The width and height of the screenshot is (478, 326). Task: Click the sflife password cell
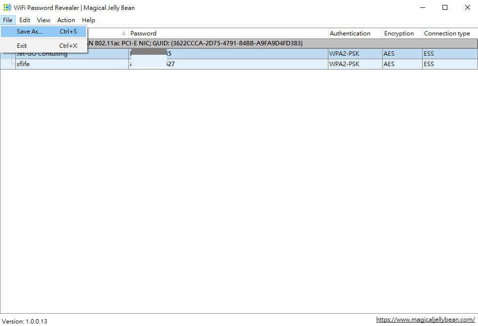(x=228, y=64)
